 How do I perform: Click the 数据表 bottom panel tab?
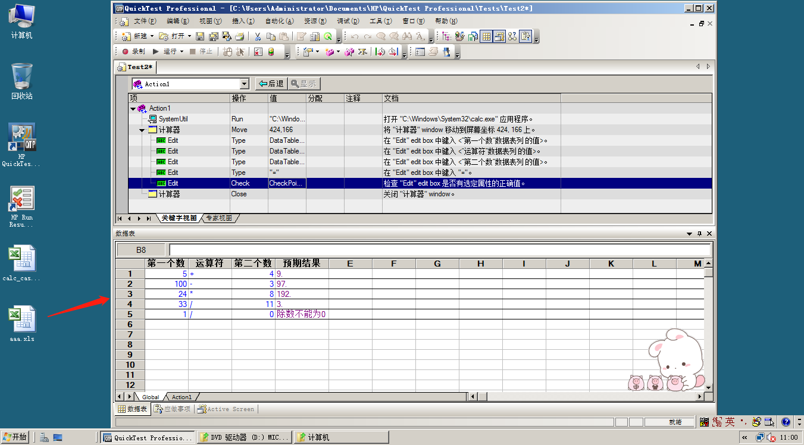point(132,409)
